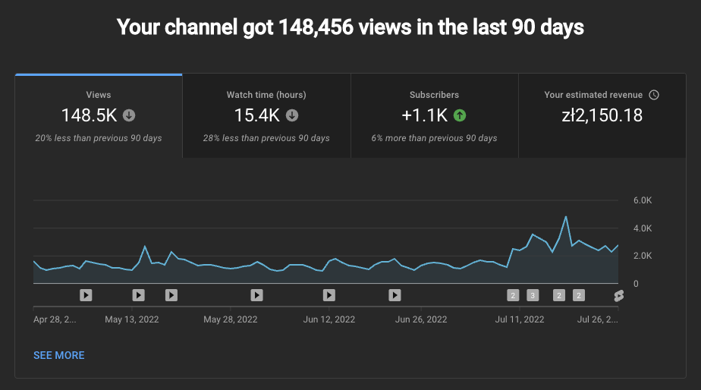Viewport: 701px width, 390px height.
Task: Select the third video play marker from the left
Action: (171, 295)
